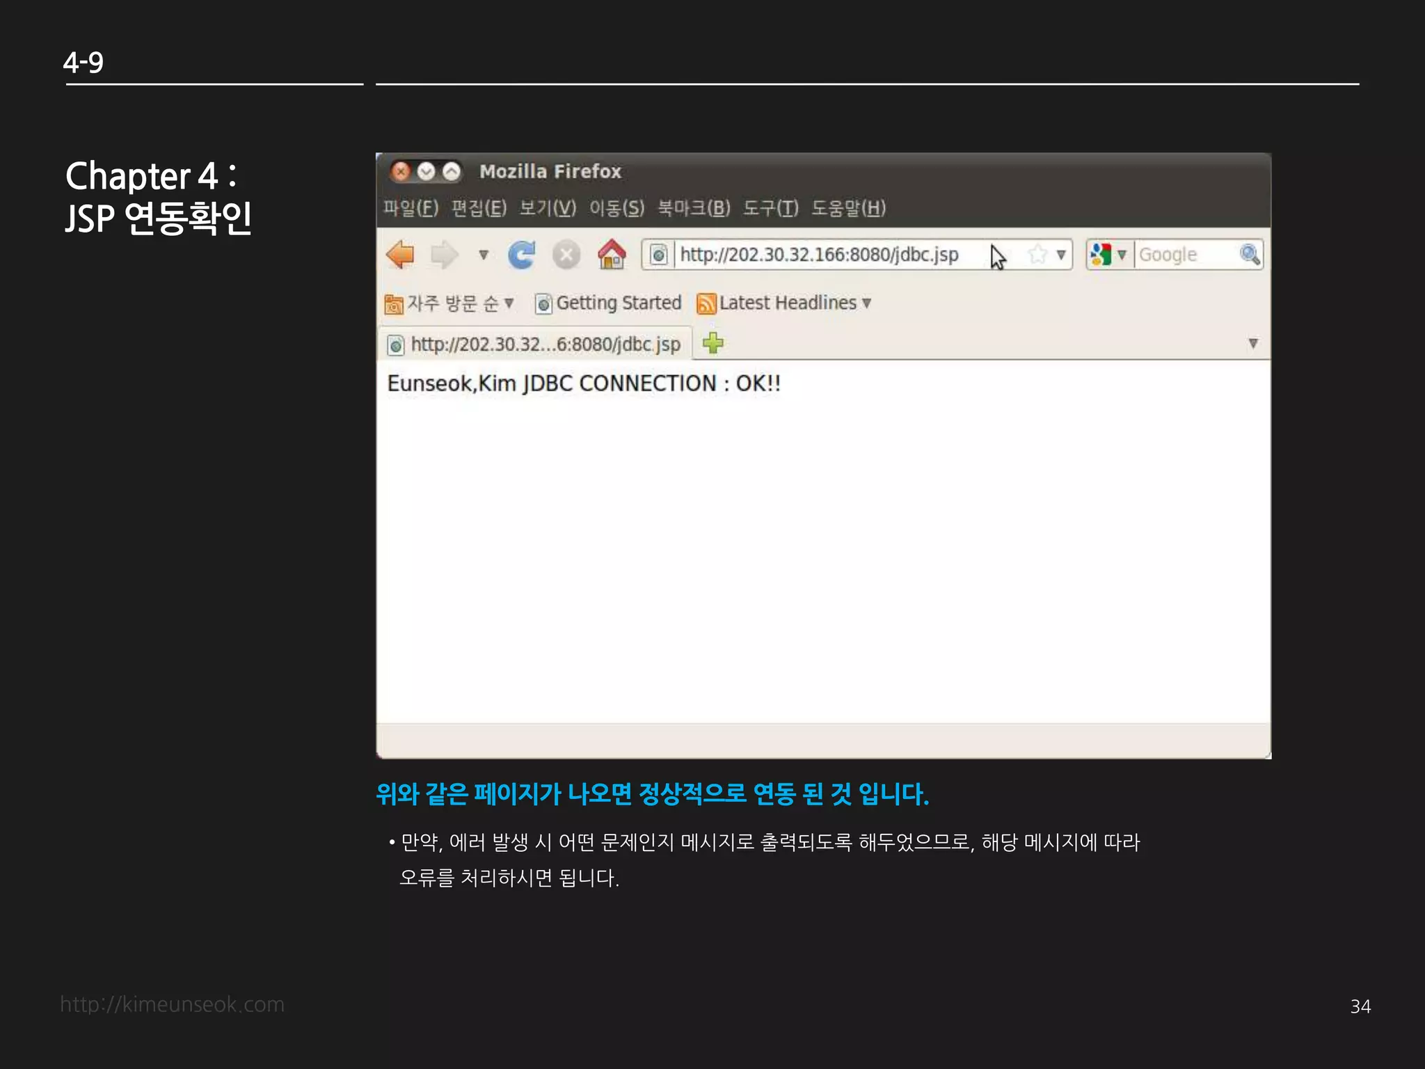Select the jdbc.jsp browser tab

(535, 344)
